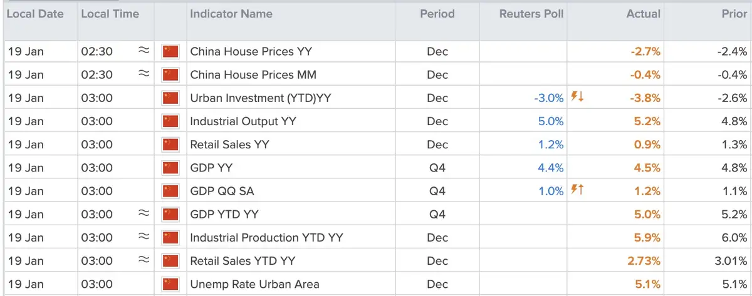Click Reuters Poll value 5.0%
752x296 pixels.
click(551, 121)
